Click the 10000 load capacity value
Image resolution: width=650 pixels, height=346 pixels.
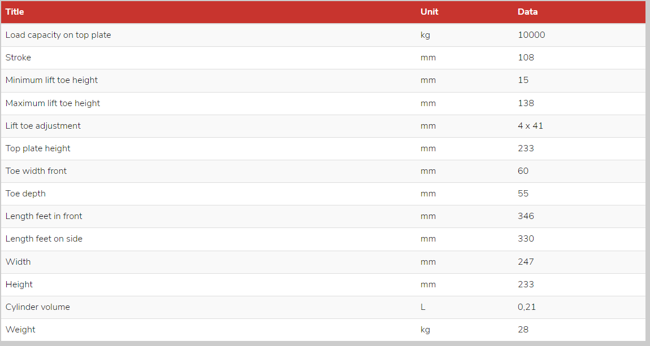coord(531,35)
